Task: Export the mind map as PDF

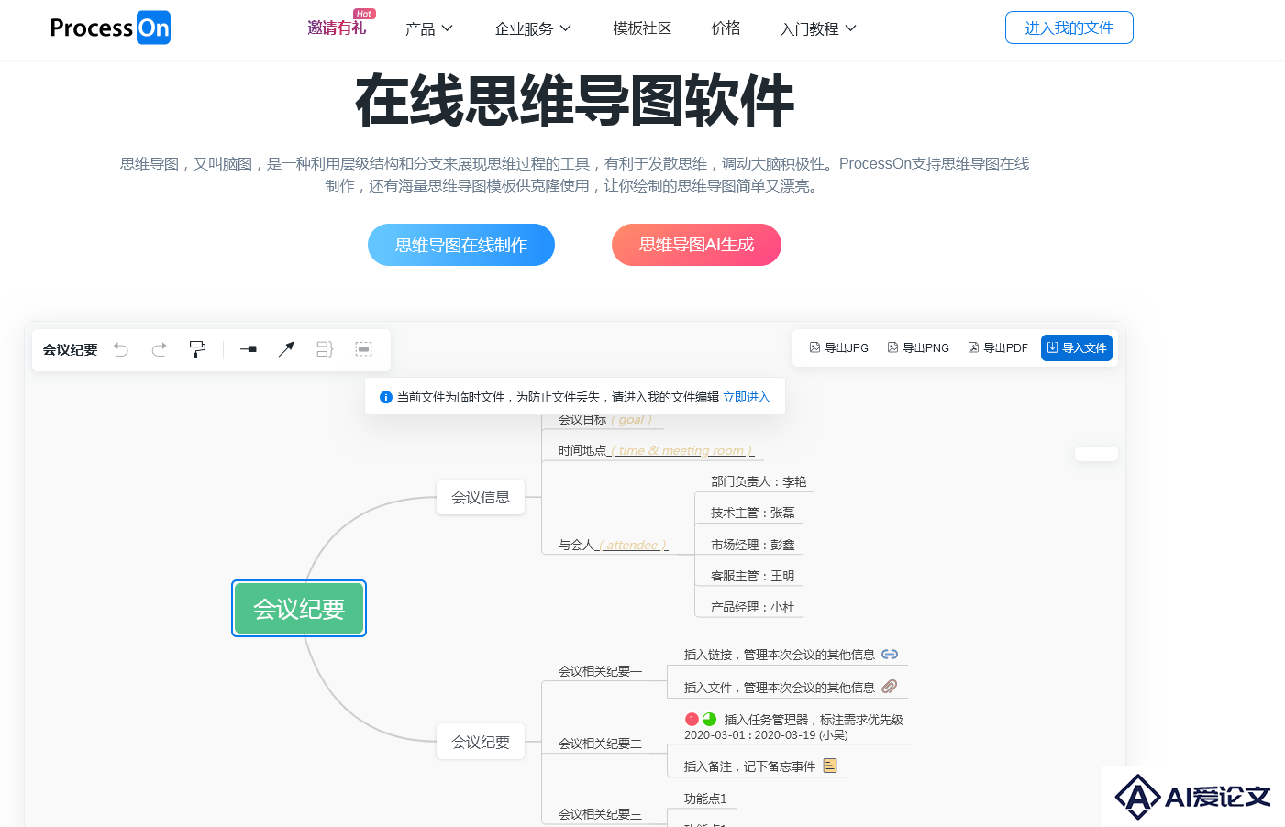Action: click(998, 348)
